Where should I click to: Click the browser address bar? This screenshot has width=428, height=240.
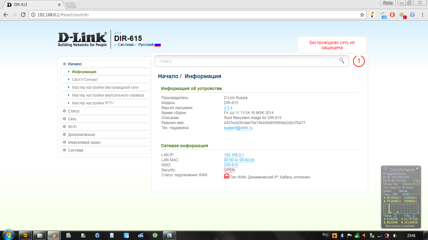[197, 15]
